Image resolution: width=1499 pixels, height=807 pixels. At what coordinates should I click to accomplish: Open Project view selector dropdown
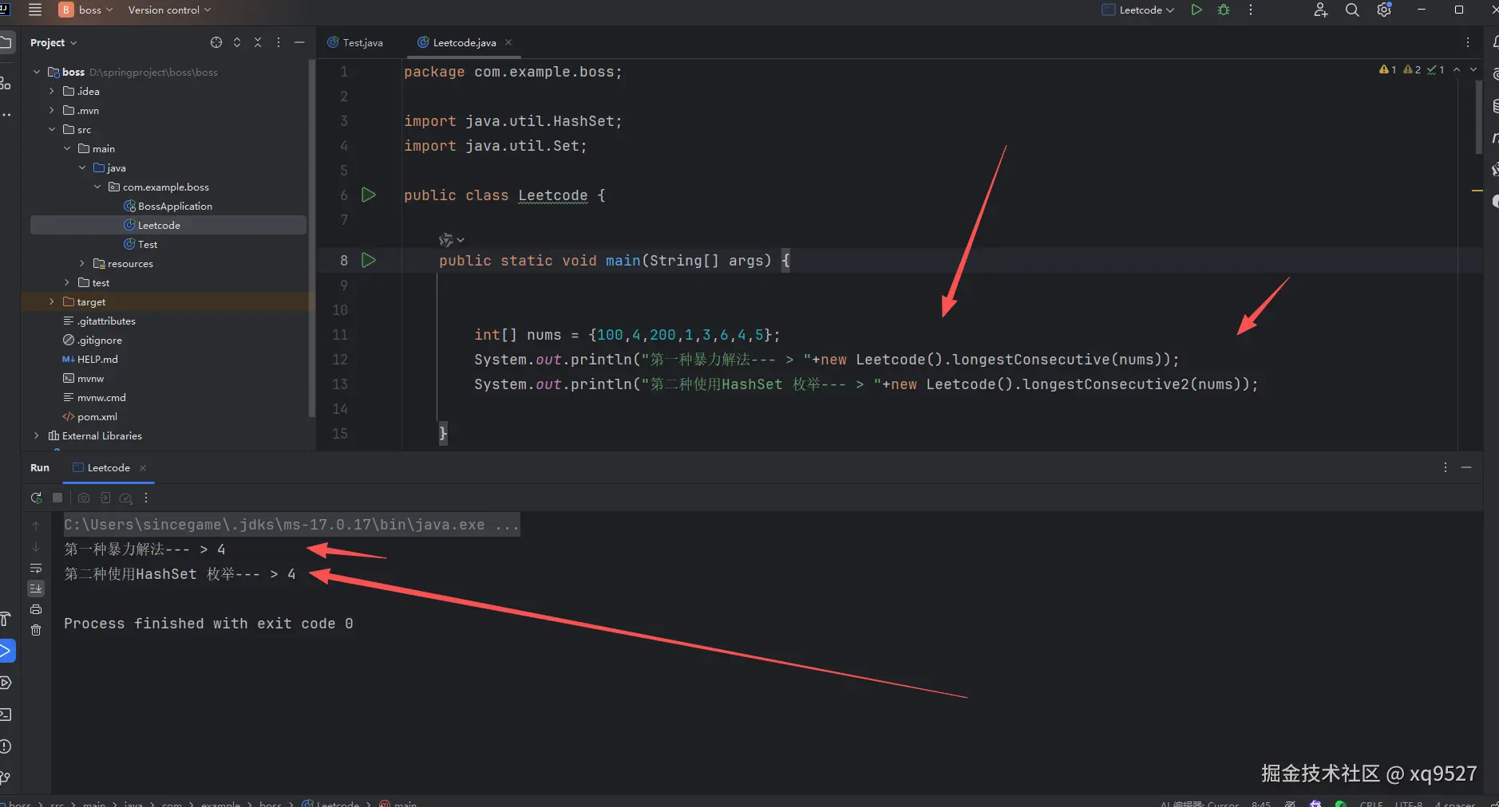click(x=53, y=42)
